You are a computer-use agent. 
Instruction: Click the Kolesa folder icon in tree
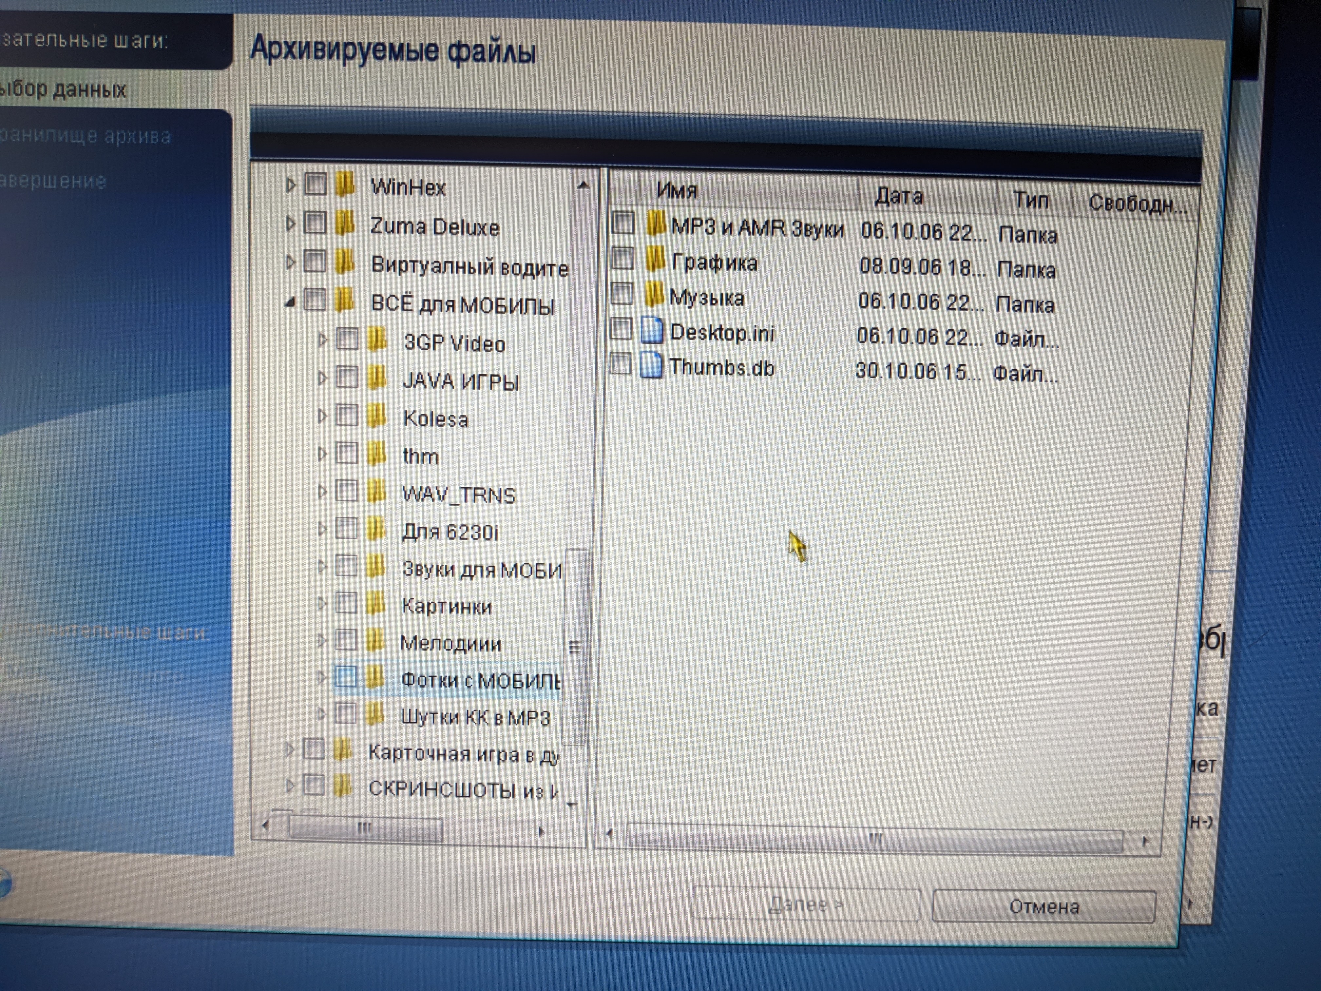point(376,416)
